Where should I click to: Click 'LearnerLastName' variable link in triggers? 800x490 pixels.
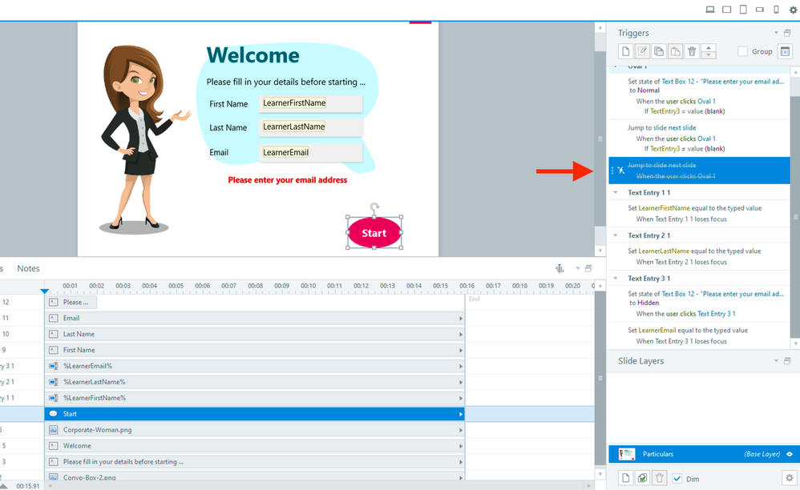[x=664, y=251]
